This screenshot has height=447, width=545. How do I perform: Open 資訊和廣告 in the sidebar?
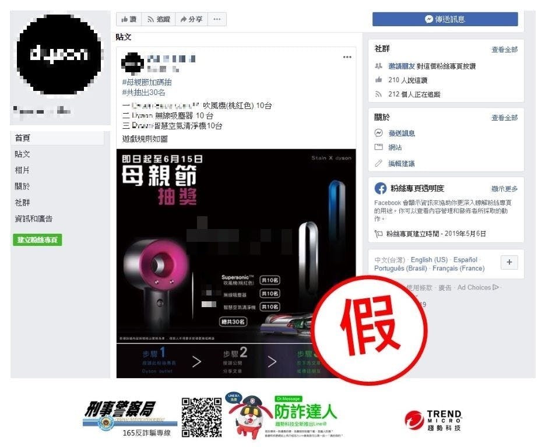point(34,219)
